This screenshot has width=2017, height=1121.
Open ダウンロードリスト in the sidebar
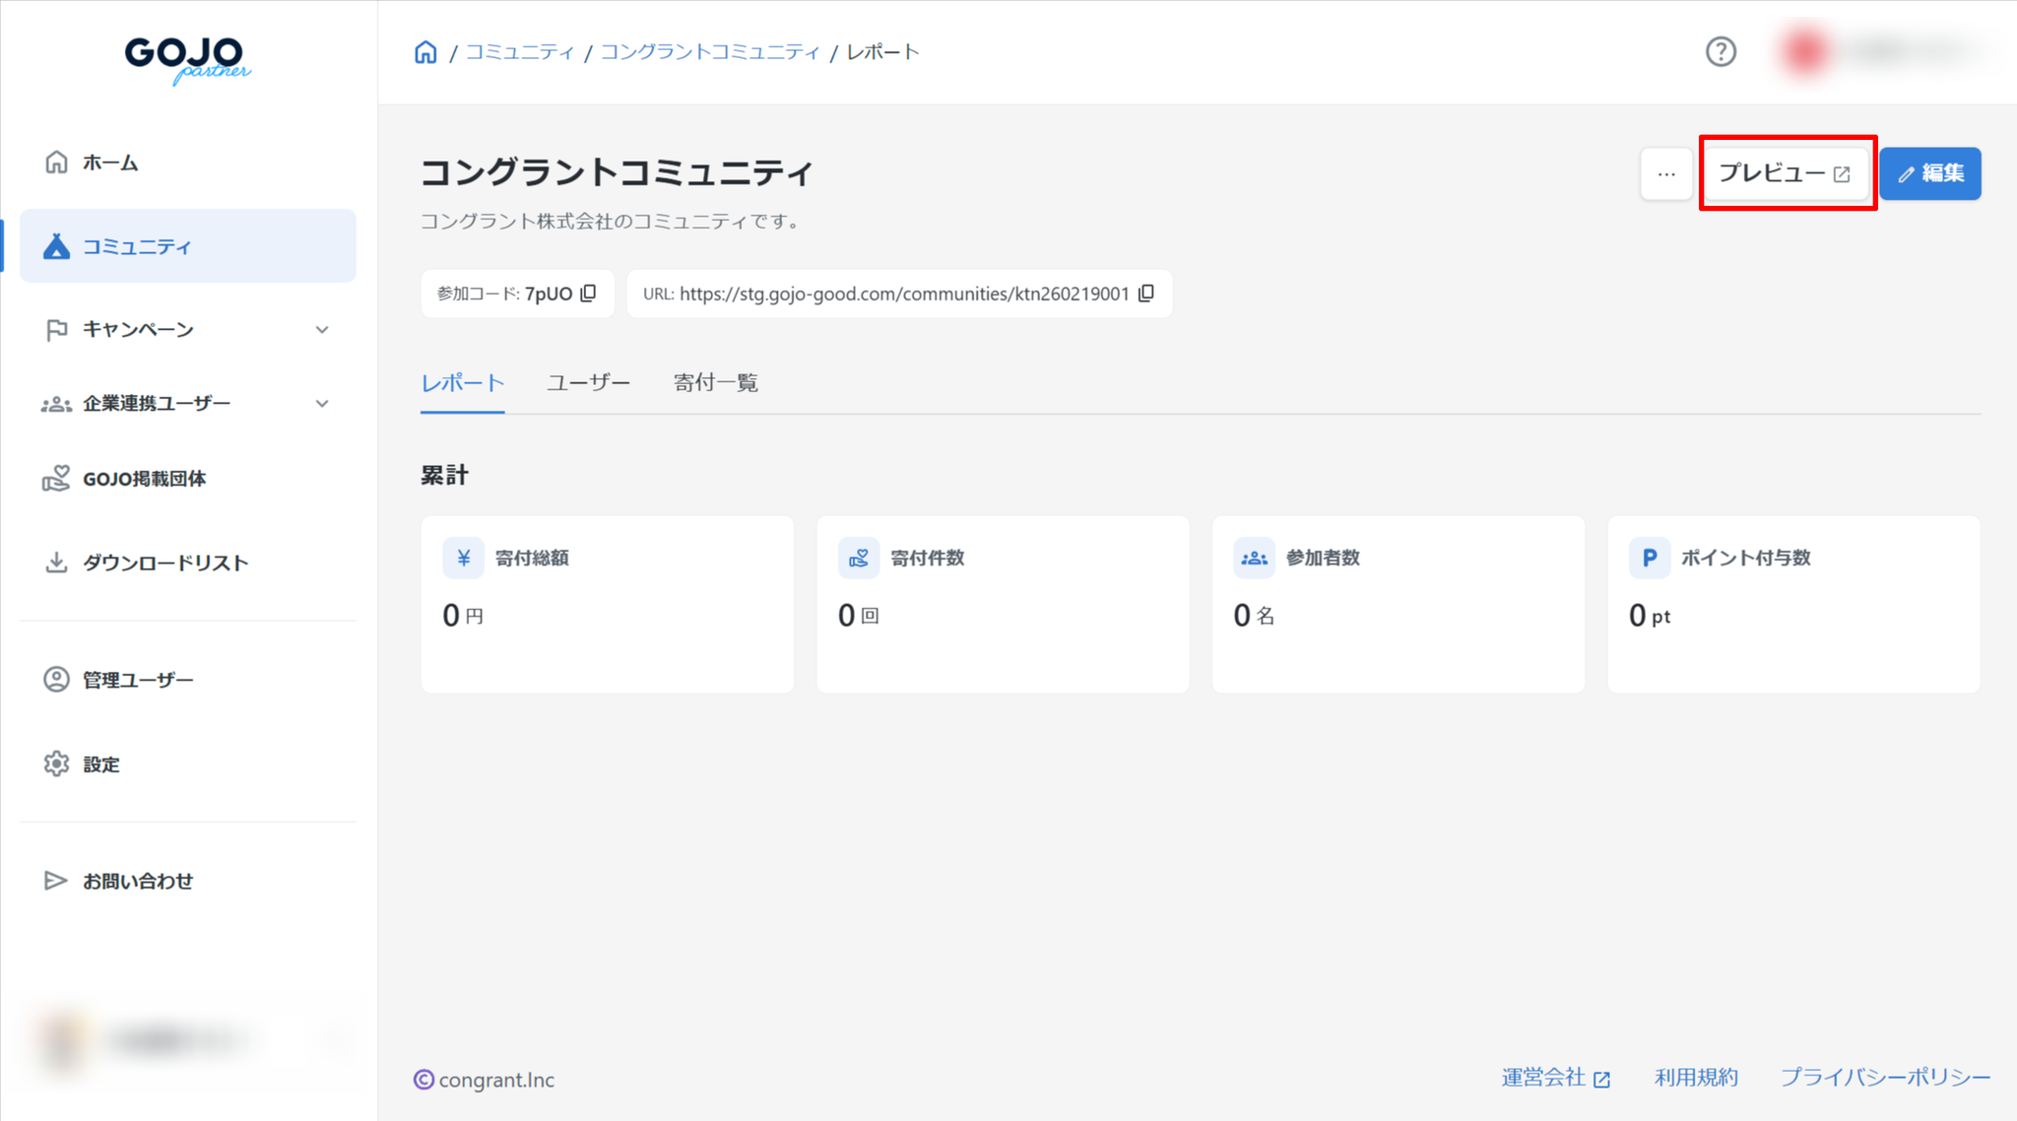tap(164, 562)
